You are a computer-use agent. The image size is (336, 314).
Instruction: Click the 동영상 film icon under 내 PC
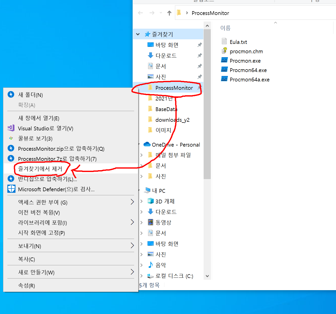(151, 222)
